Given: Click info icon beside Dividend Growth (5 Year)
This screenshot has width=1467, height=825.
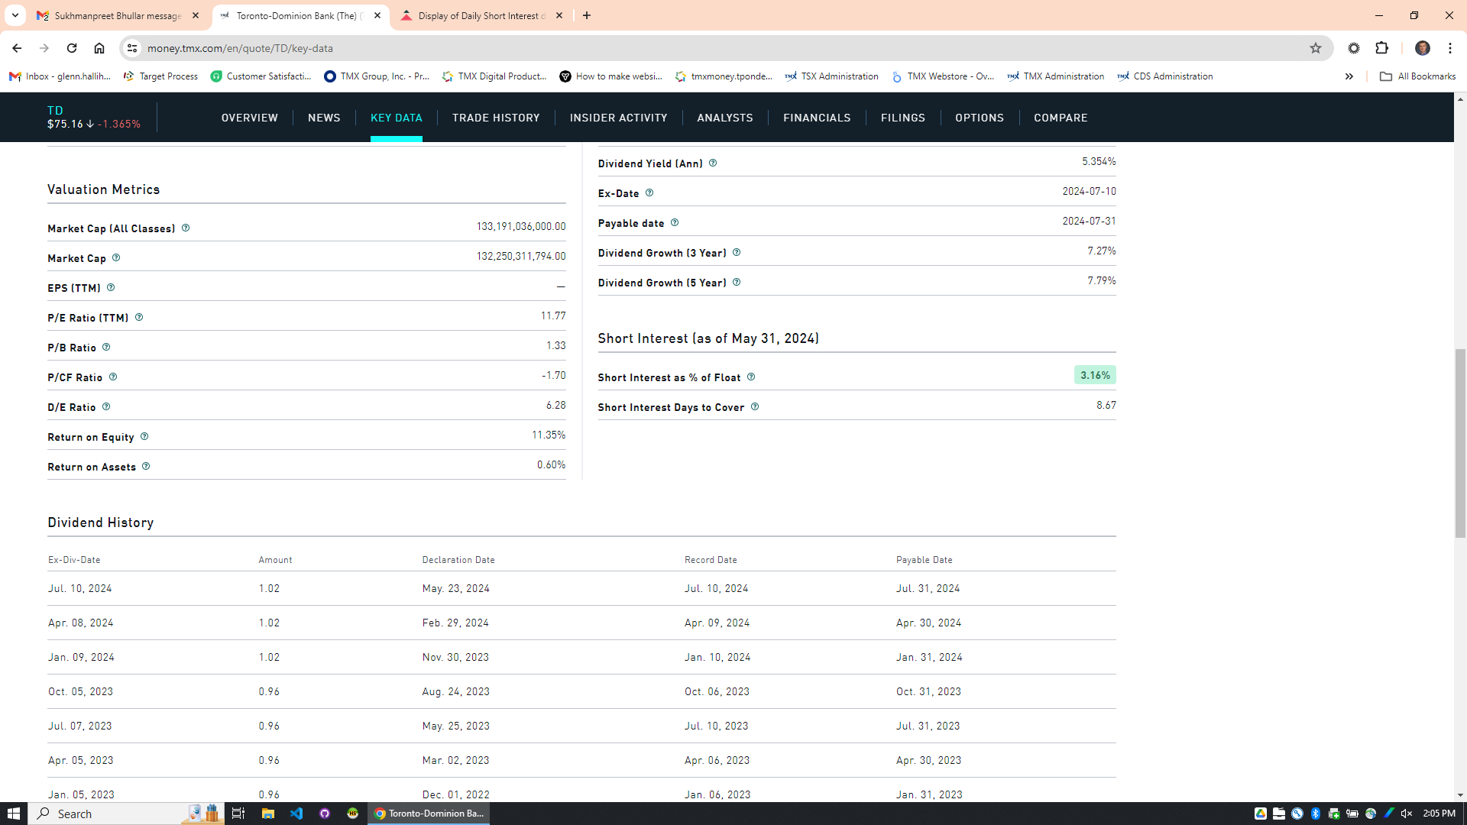Looking at the screenshot, I should tap(737, 282).
